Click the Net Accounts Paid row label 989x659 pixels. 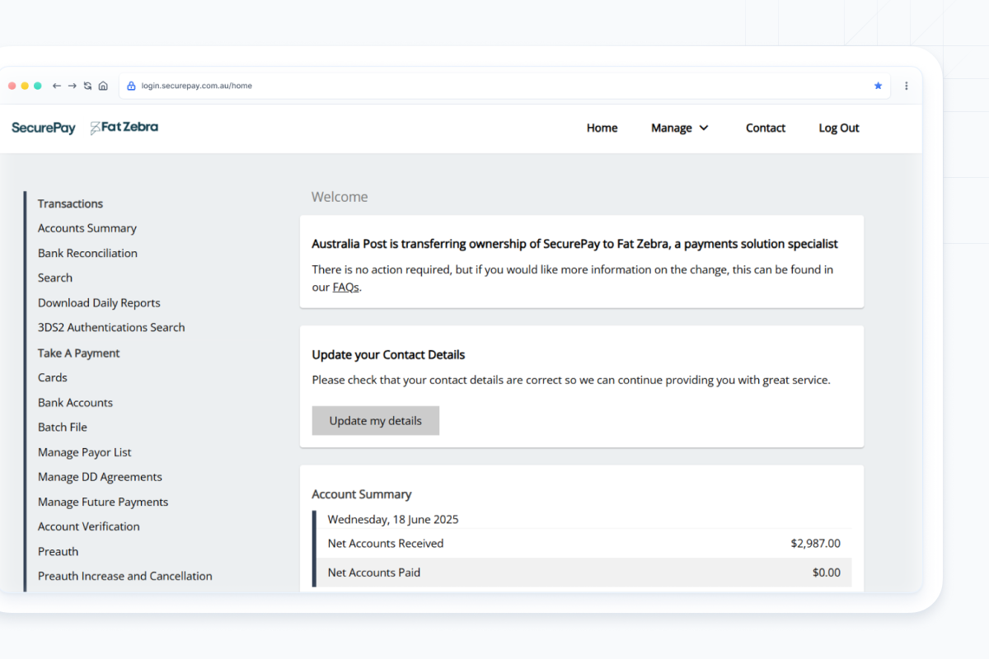(374, 573)
